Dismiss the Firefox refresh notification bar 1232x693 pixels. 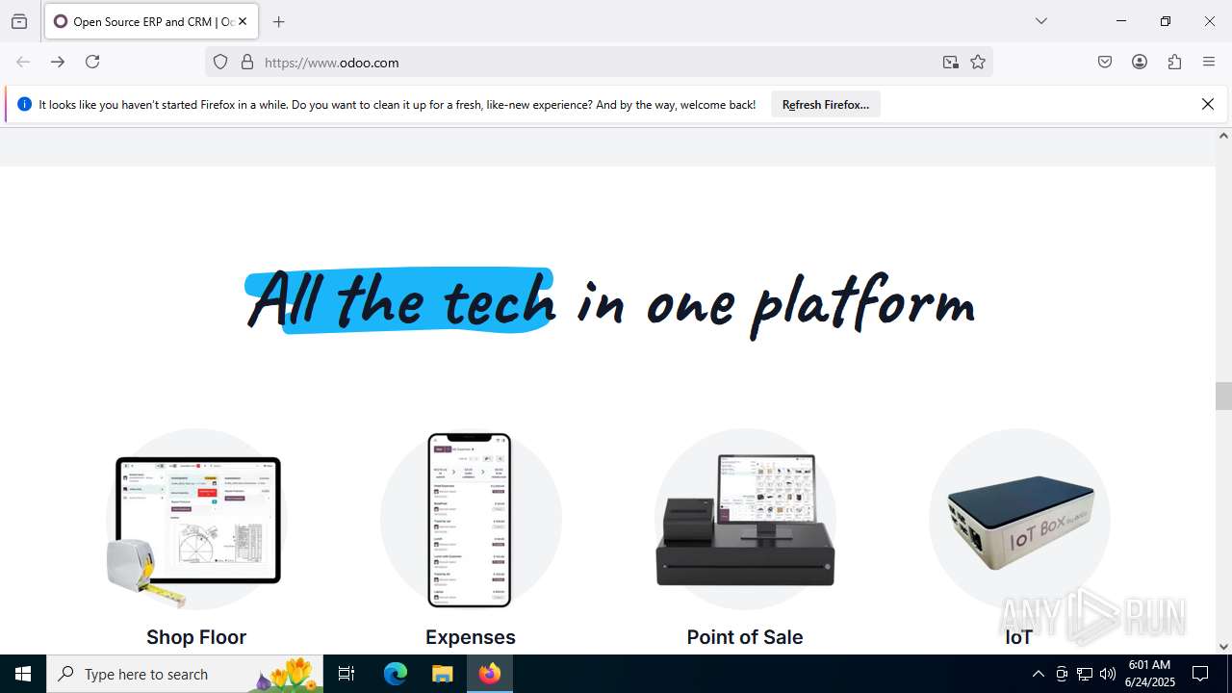tap(1208, 104)
